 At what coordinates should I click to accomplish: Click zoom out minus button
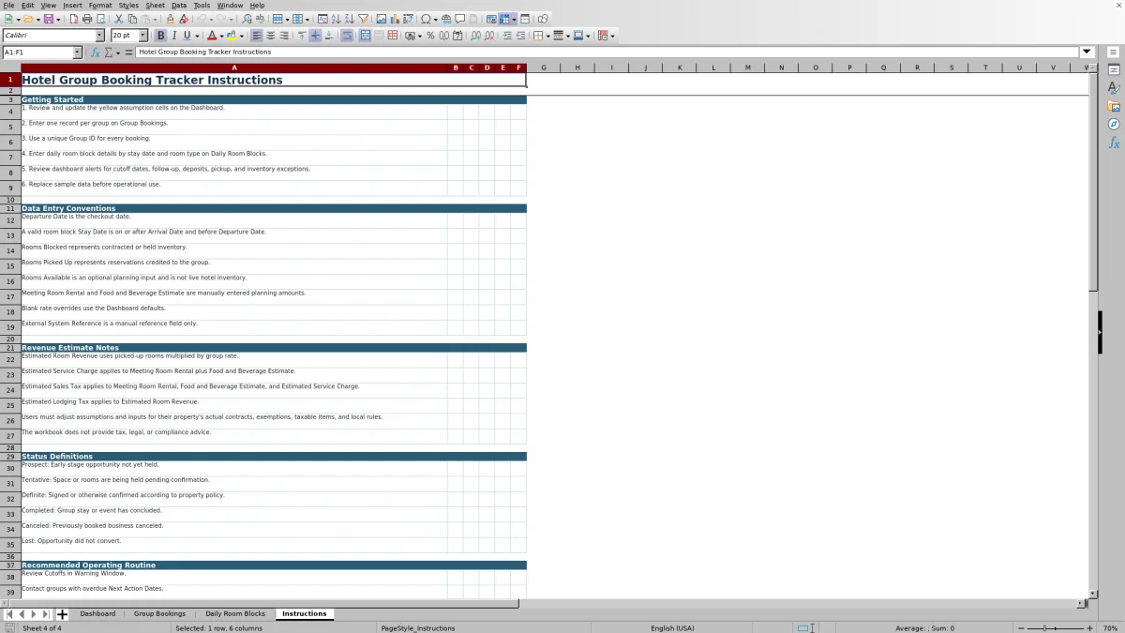(x=1021, y=627)
